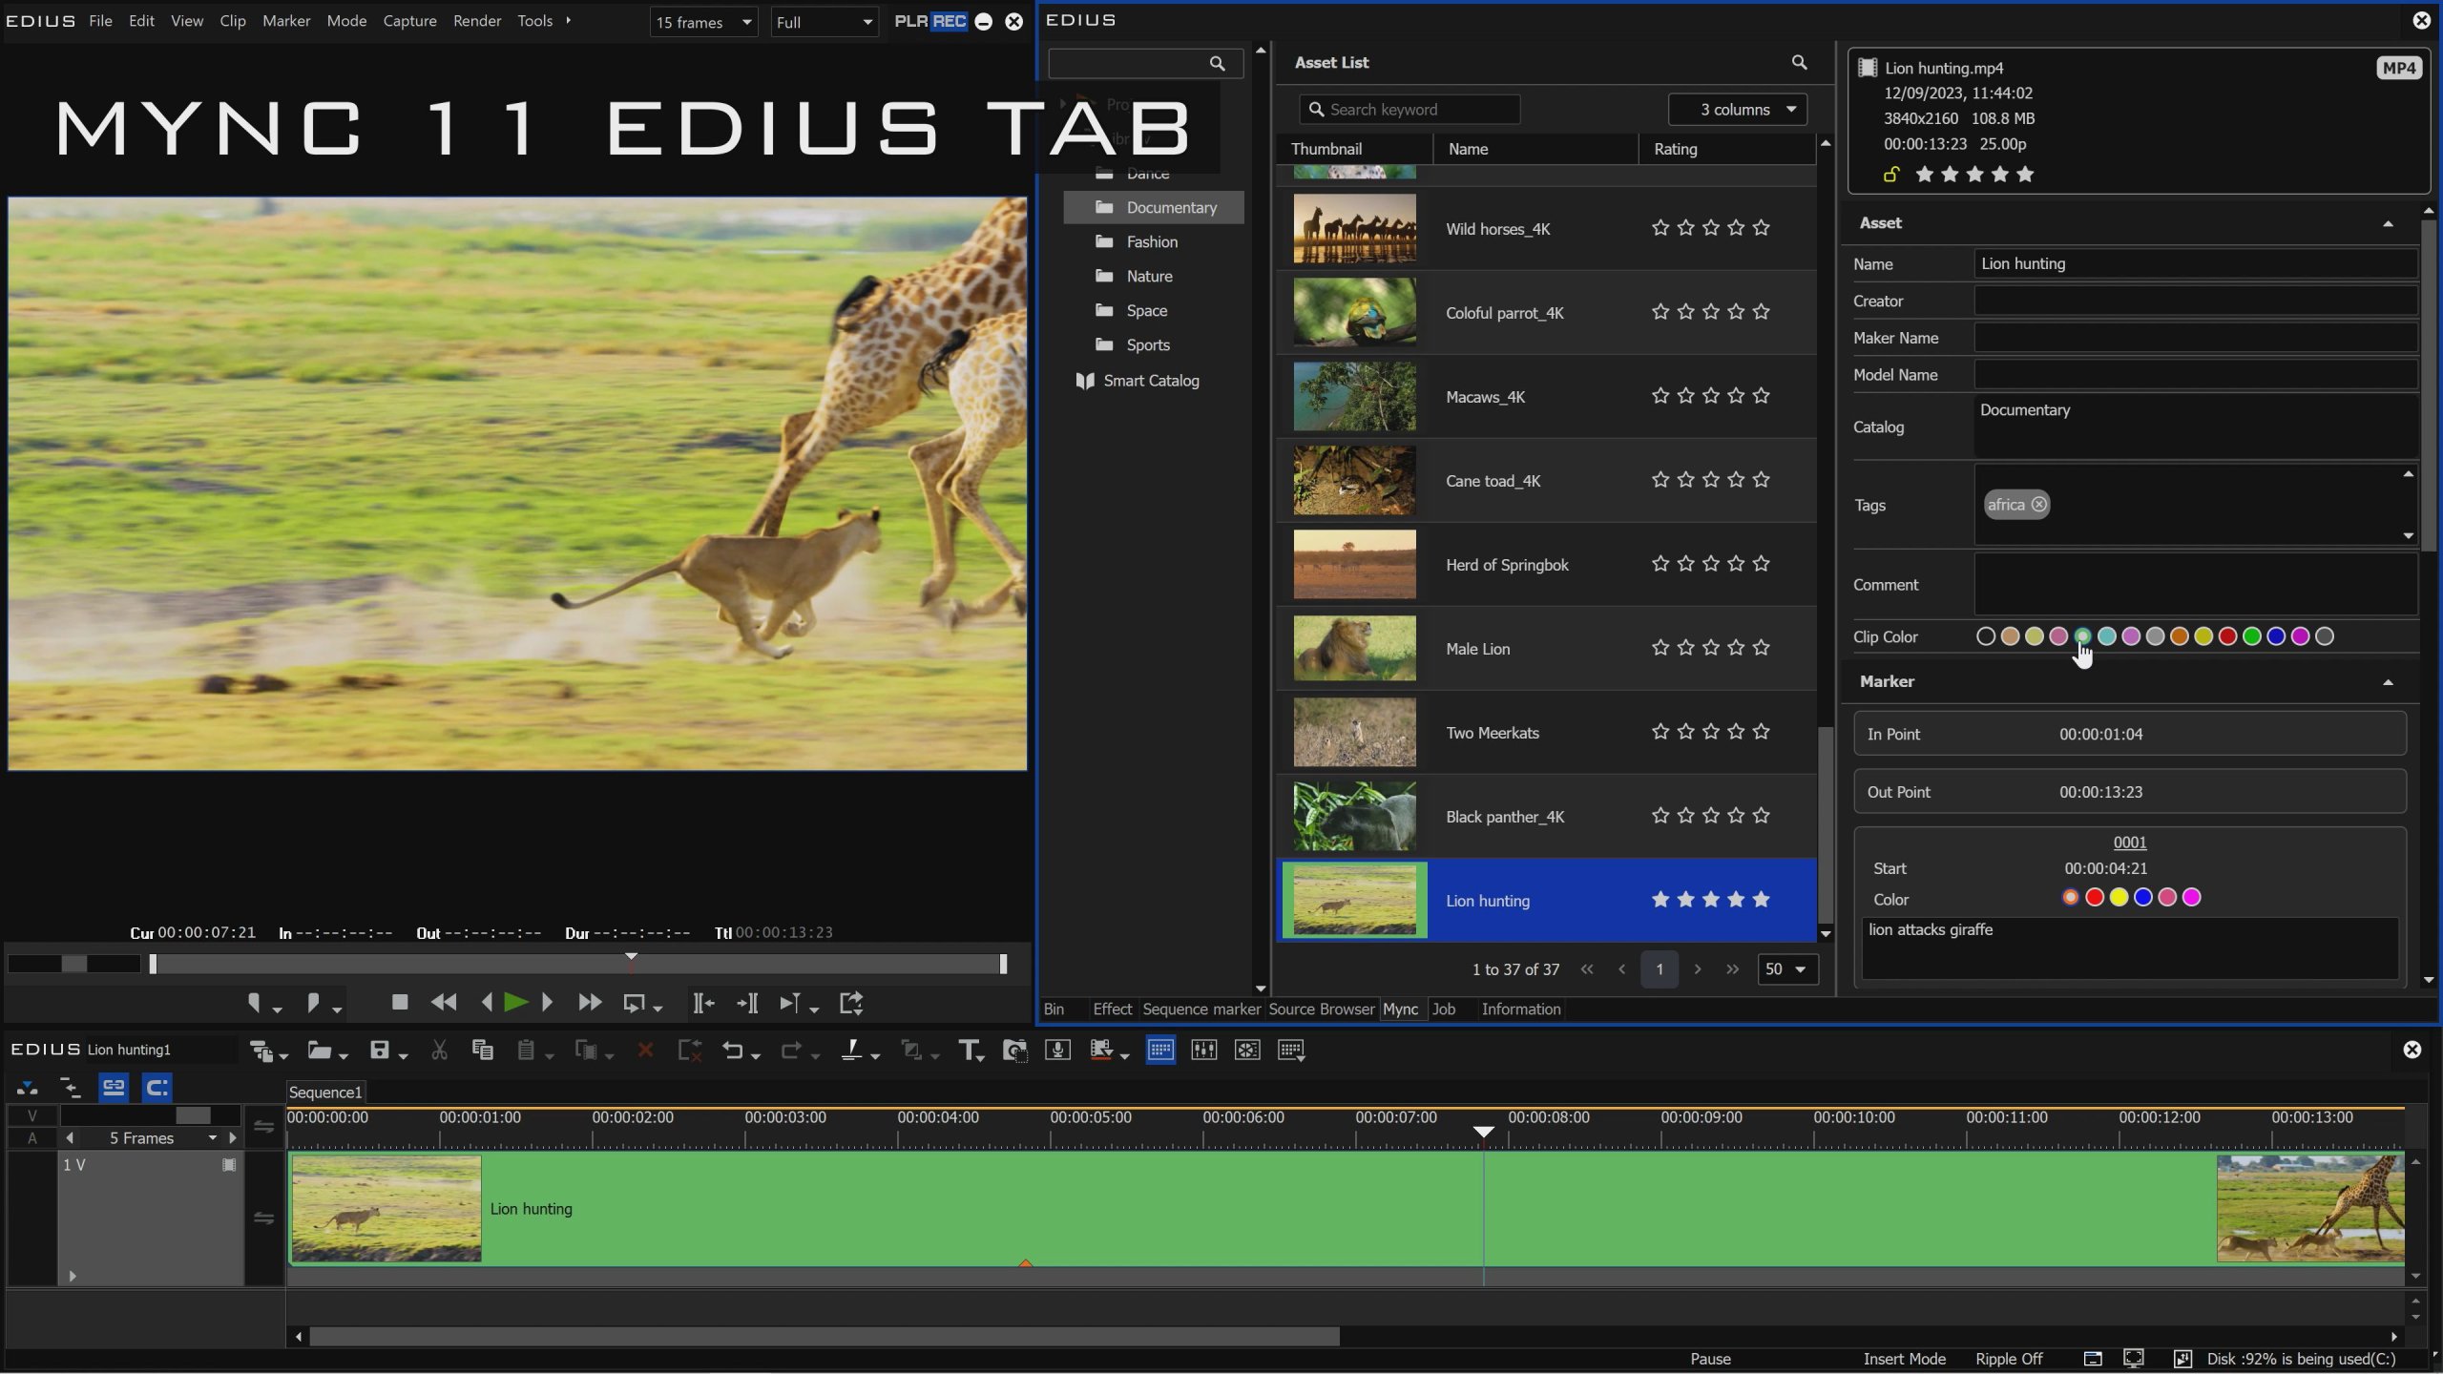Choose the red clip color swatch

(x=2227, y=636)
